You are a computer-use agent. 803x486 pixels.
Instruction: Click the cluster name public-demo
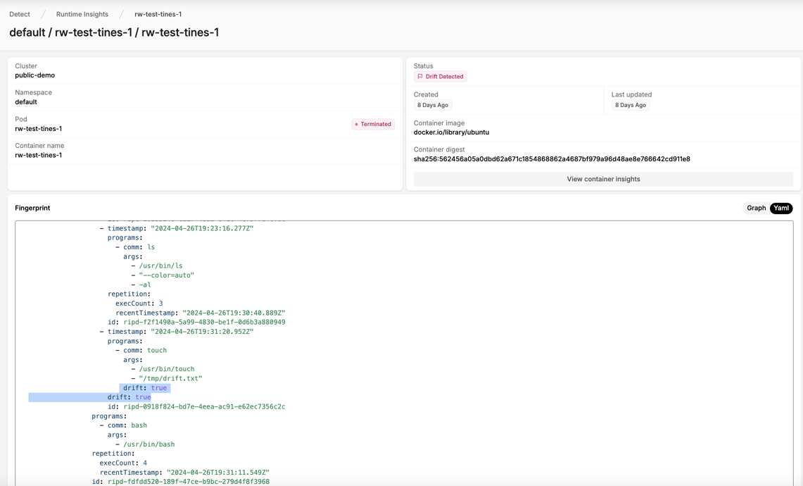point(34,75)
